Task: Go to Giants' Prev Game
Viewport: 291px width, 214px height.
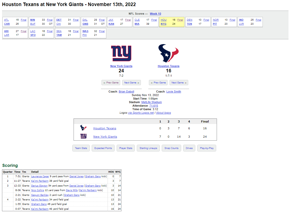Action: click(x=111, y=83)
